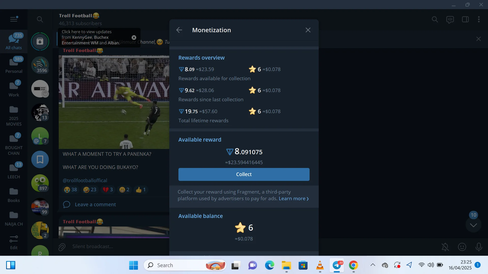
Task: Click the grinning emoji reaction 2
Action: click(x=124, y=190)
